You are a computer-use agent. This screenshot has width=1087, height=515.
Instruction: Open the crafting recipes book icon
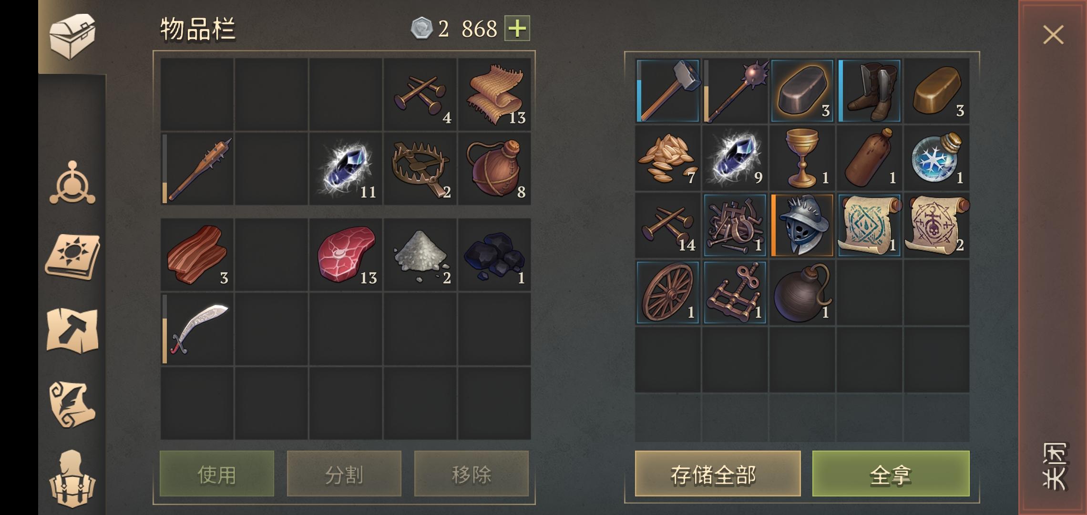[x=72, y=257]
